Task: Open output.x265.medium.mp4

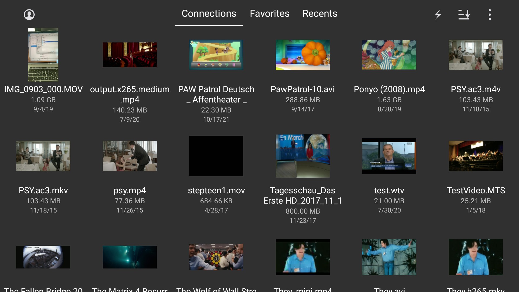Action: pyautogui.click(x=129, y=55)
